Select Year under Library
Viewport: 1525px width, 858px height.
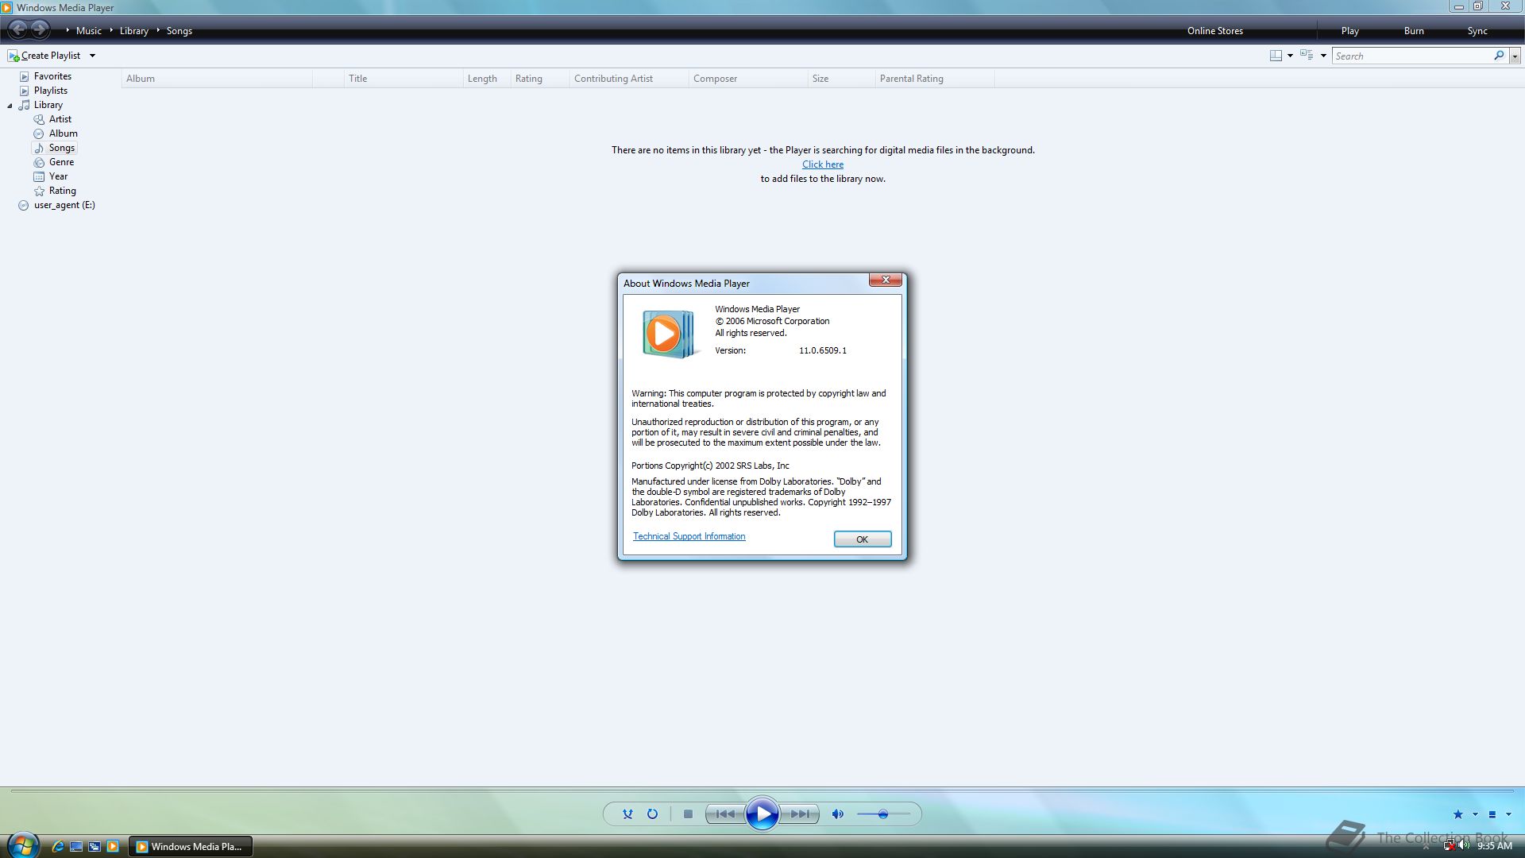tap(58, 176)
